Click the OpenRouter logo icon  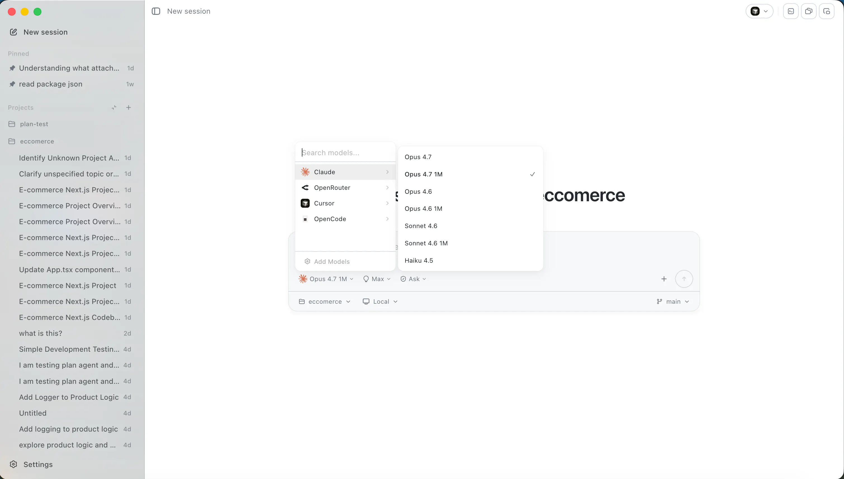(305, 188)
